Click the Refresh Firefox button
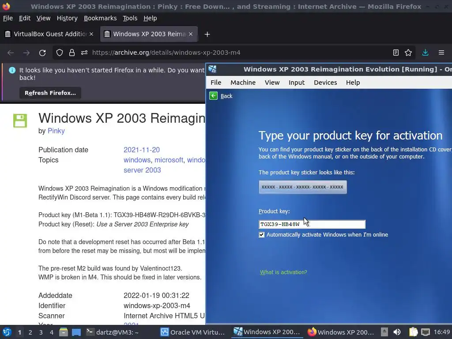Screen dimensions: 452x339 (x=50, y=93)
